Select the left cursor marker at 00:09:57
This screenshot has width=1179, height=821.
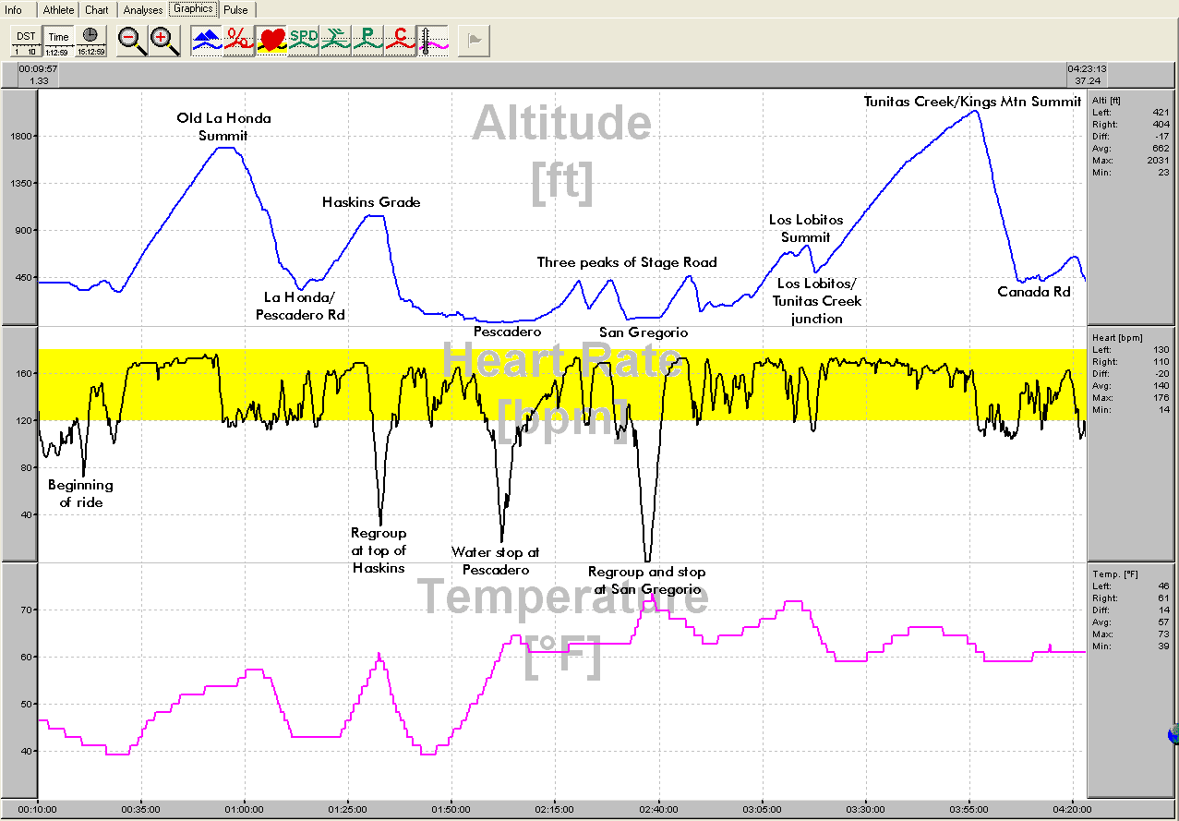39,75
